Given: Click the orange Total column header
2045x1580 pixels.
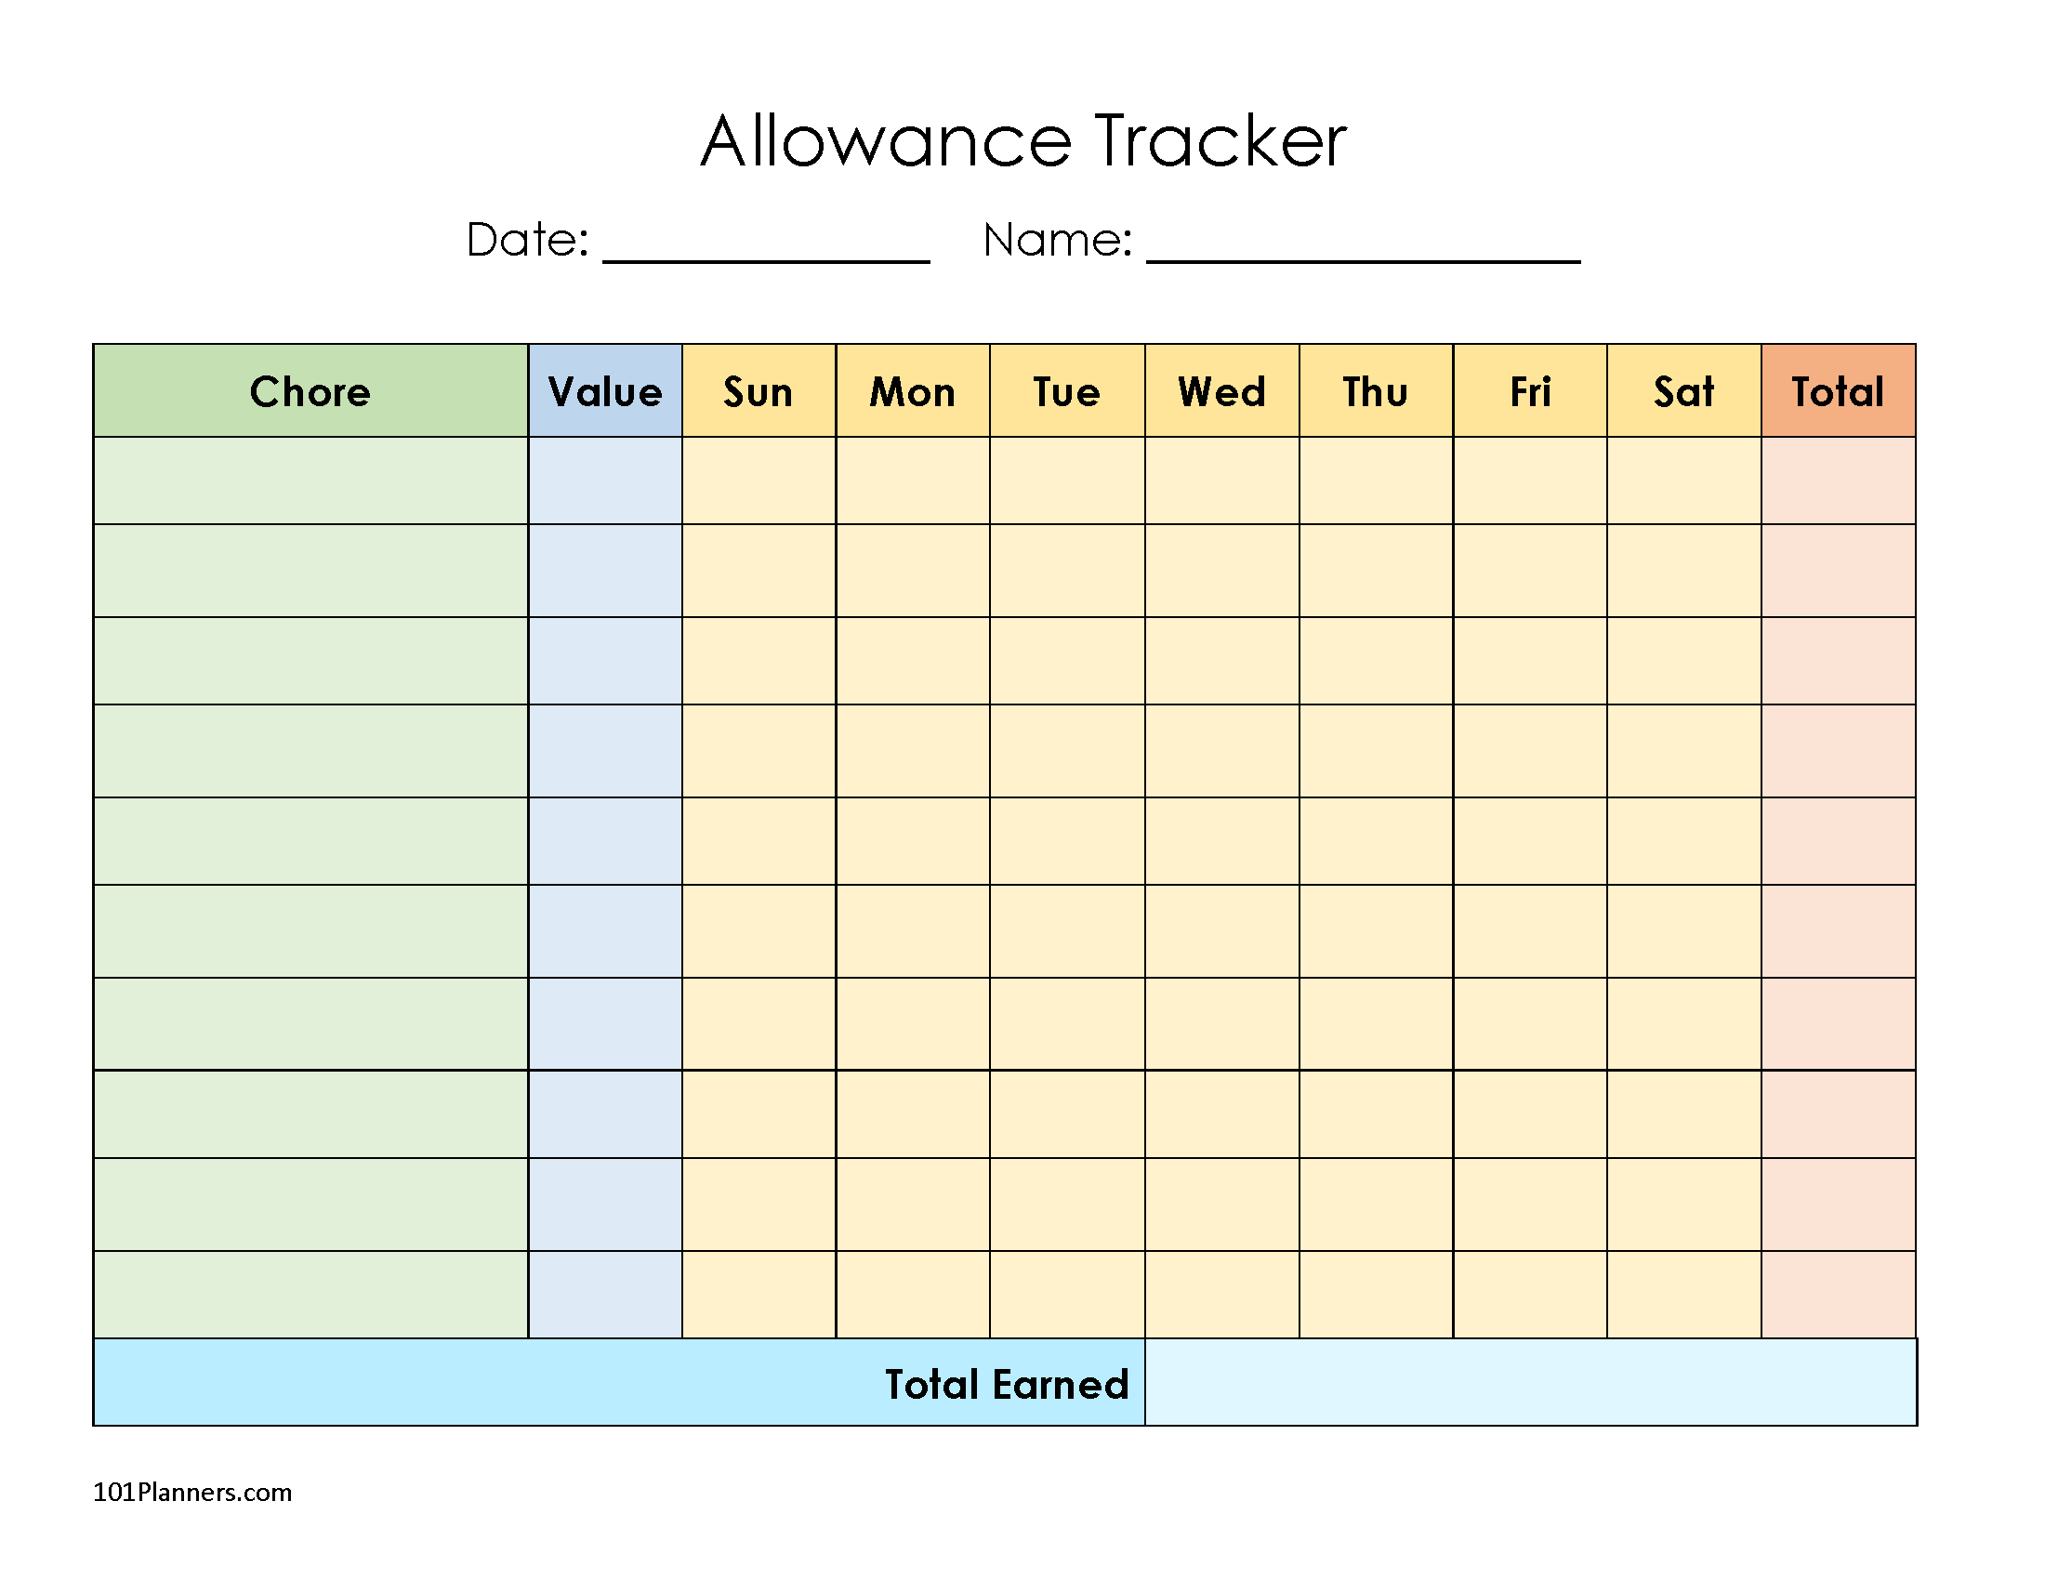Looking at the screenshot, I should pyautogui.click(x=1838, y=391).
